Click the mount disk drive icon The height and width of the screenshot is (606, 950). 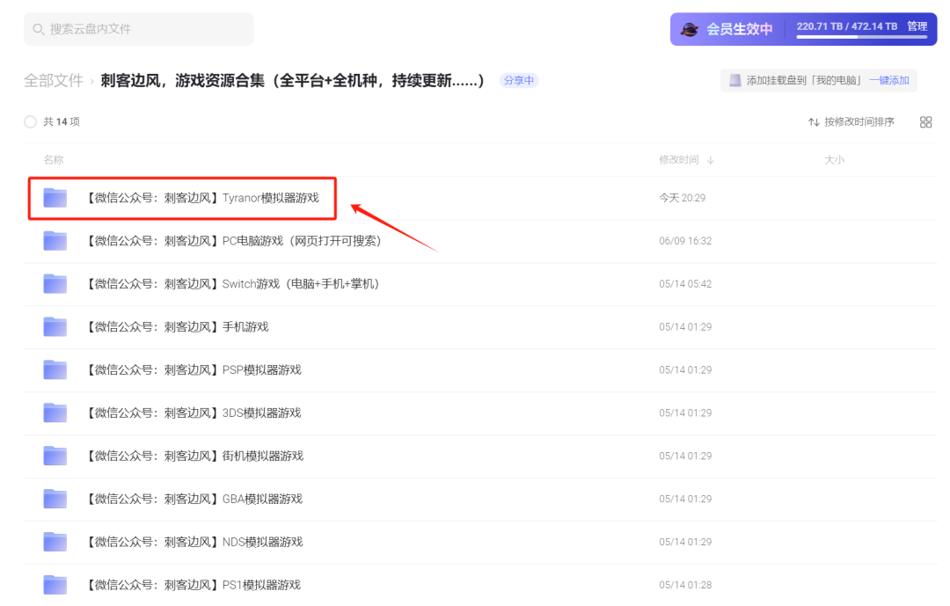(734, 81)
